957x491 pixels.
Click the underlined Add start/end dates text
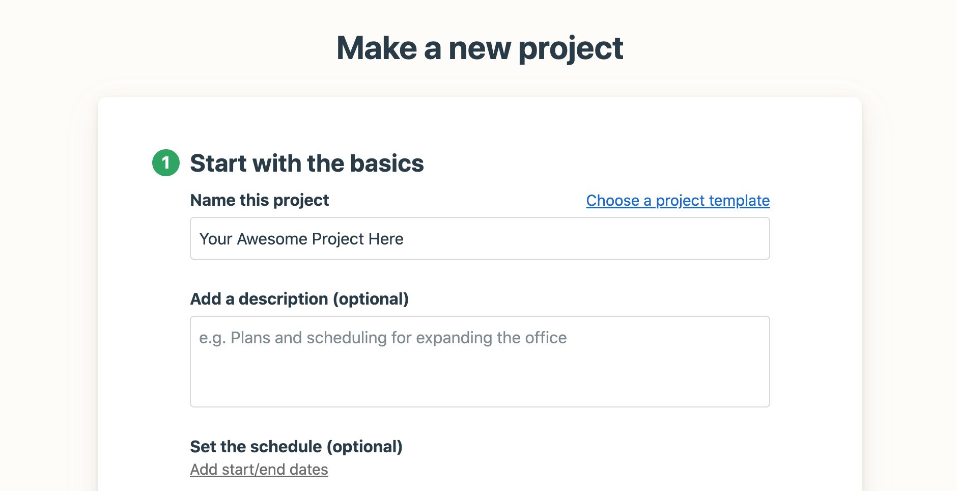[x=259, y=469]
